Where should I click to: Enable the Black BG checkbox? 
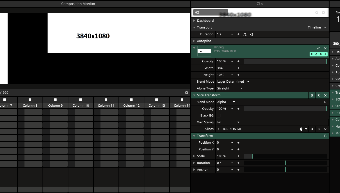pyautogui.click(x=218, y=115)
